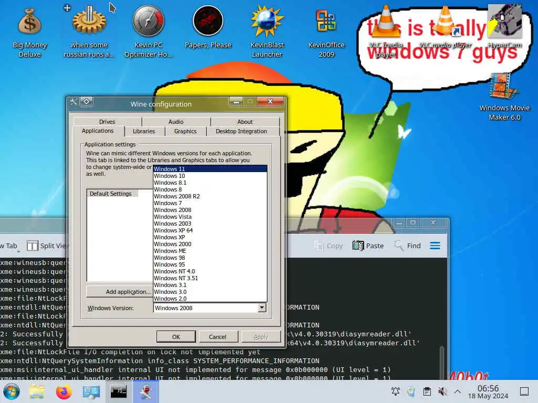The height and width of the screenshot is (403, 538).
Task: Select Windows 2003 in the version list
Action: pos(210,224)
